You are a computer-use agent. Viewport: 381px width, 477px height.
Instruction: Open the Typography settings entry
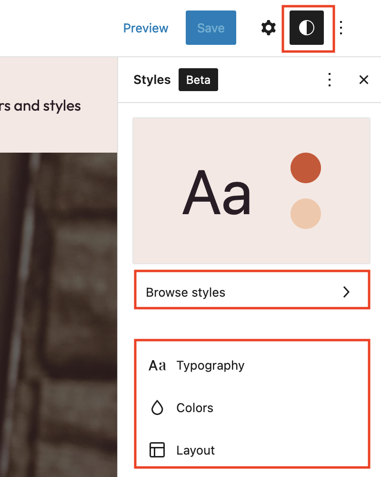click(x=210, y=365)
